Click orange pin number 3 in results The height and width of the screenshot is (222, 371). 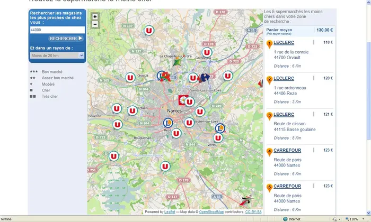coord(269,116)
